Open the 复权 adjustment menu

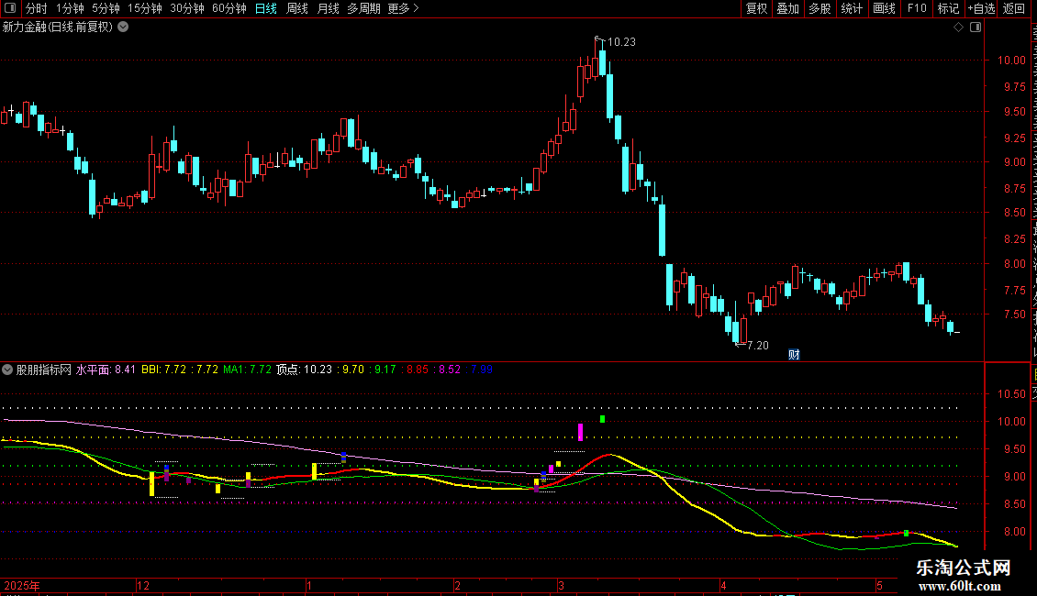coord(756,8)
